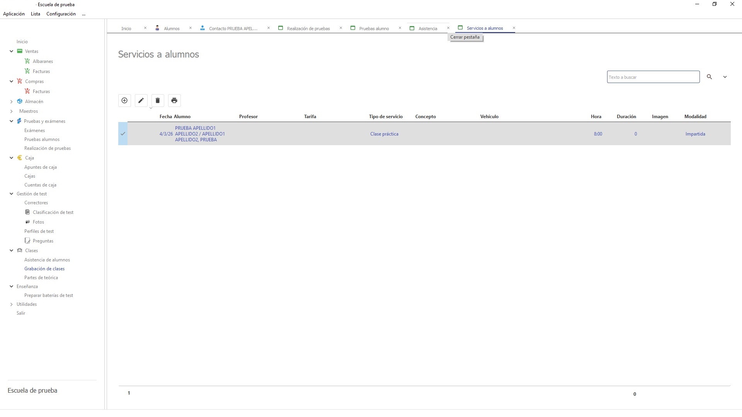The height and width of the screenshot is (417, 742).
Task: Click the trash delete icon
Action: (x=158, y=100)
